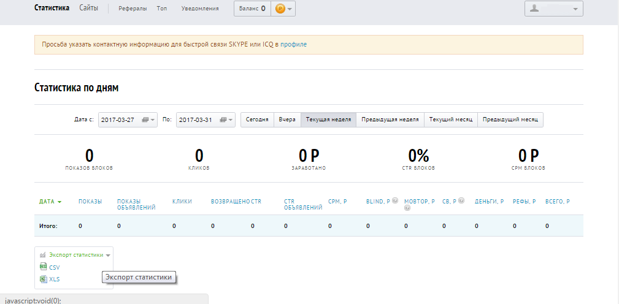Select the Вчера period filter
The height and width of the screenshot is (304, 619).
click(x=287, y=120)
